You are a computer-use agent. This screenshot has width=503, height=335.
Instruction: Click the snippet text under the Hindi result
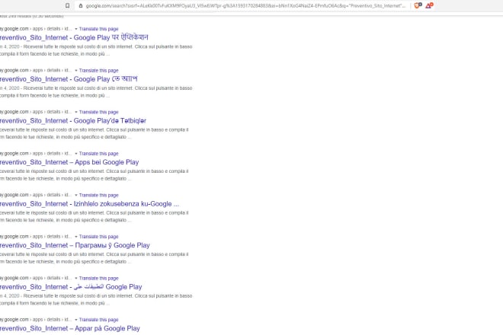pyautogui.click(x=96, y=50)
